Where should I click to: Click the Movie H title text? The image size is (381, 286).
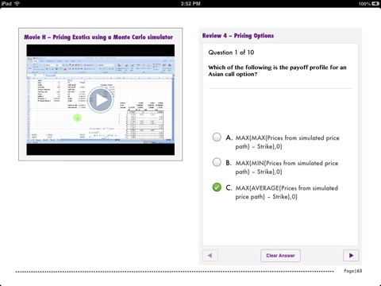click(x=98, y=37)
